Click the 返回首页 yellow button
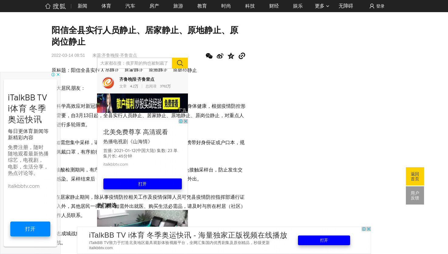The width and height of the screenshot is (448, 254). pyautogui.click(x=415, y=176)
